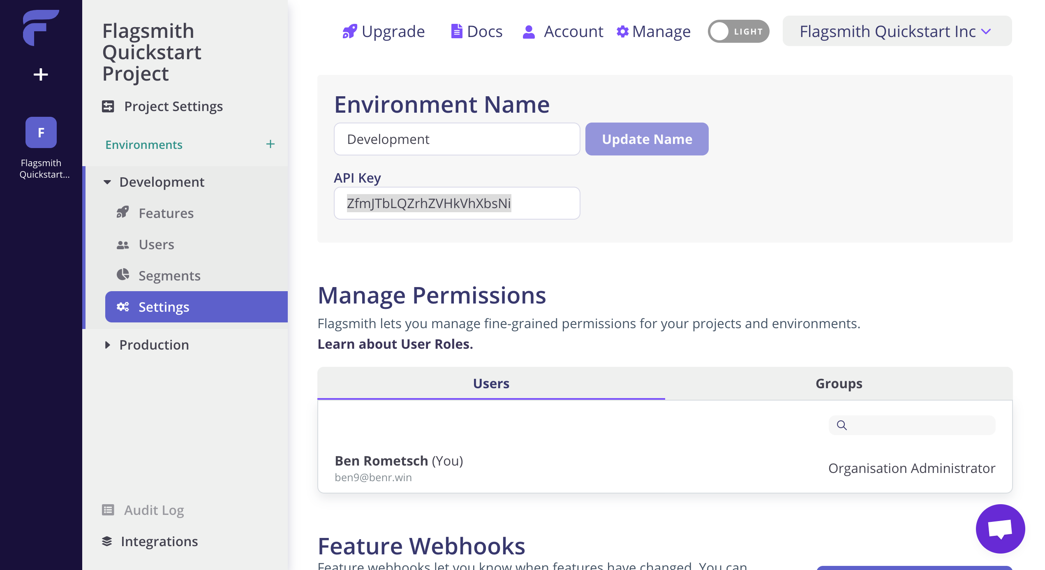Expand the Production environment arrow
Image resolution: width=1045 pixels, height=570 pixels.
tap(107, 345)
